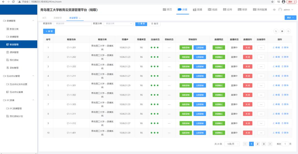The height and width of the screenshot is (154, 298).
Task: Open the 教室分类 dropdown filter
Action: click(x=119, y=24)
